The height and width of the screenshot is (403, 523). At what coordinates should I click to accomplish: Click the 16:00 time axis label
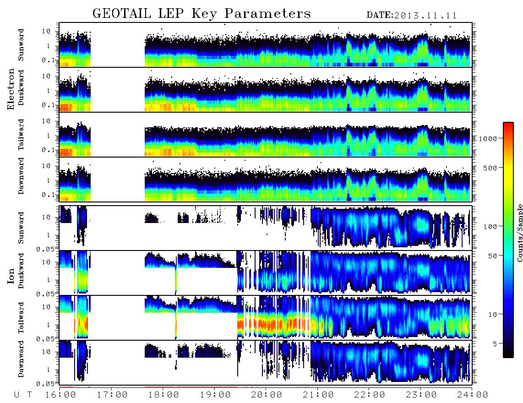60,395
